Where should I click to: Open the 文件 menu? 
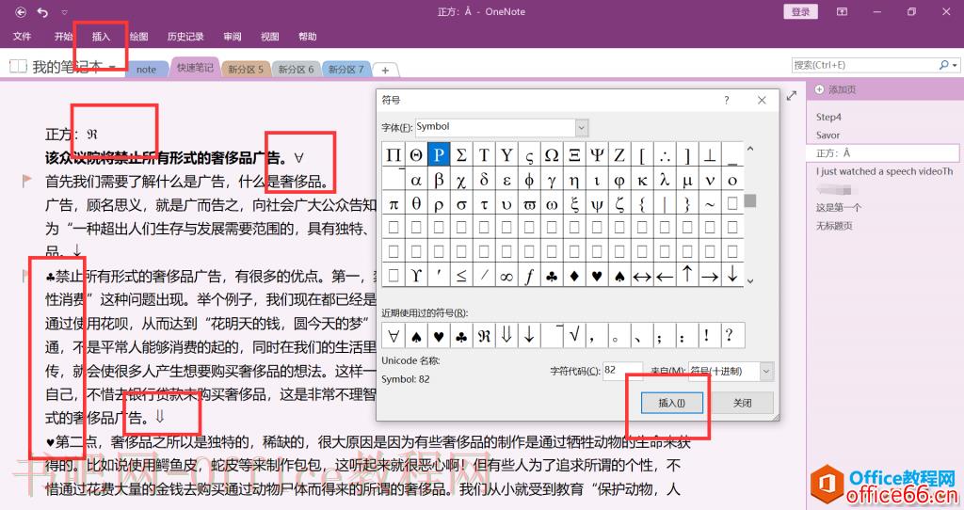pyautogui.click(x=22, y=37)
